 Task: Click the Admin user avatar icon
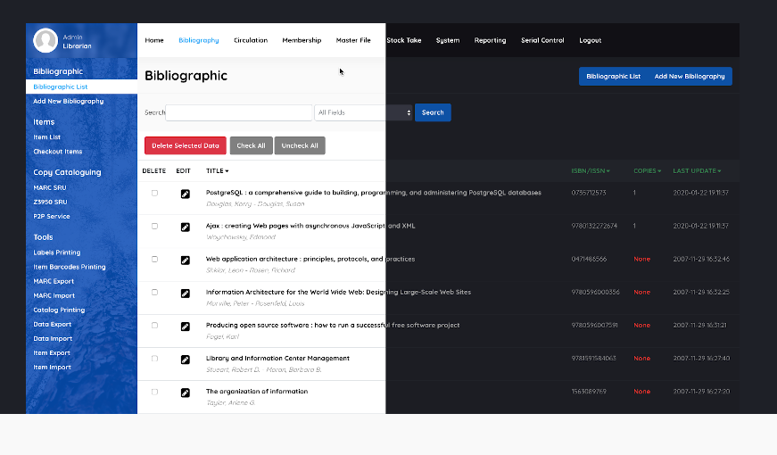pos(45,40)
